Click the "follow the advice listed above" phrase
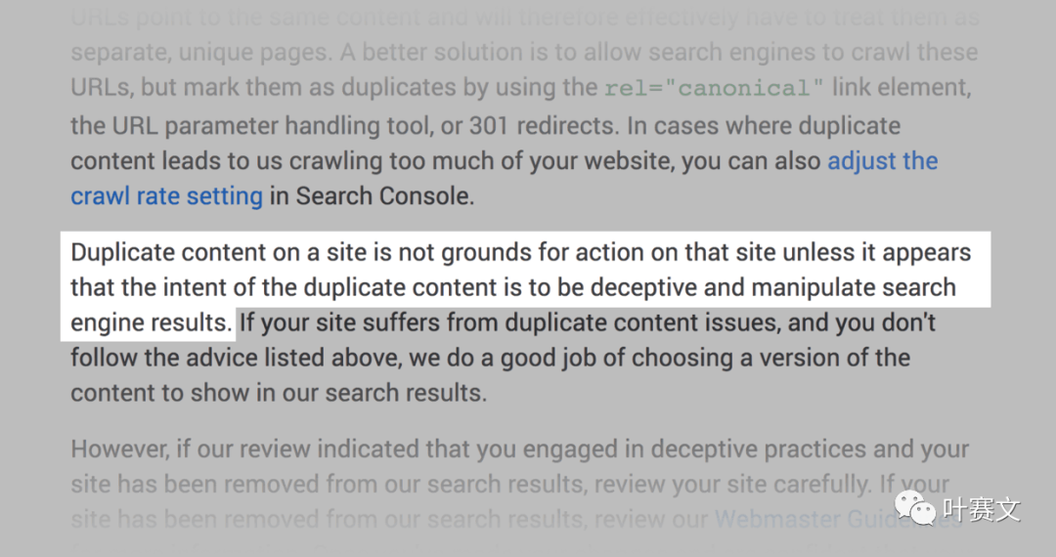The width and height of the screenshot is (1056, 557). pos(235,358)
